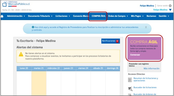Select COMPRA ÁGIL in the navigation bar
Screen dimensions: 174x96
point(98,16)
